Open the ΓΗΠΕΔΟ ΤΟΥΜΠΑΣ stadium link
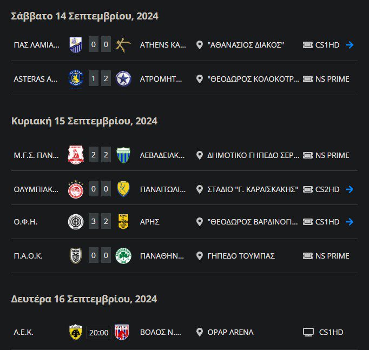This screenshot has height=350, width=369. (241, 256)
